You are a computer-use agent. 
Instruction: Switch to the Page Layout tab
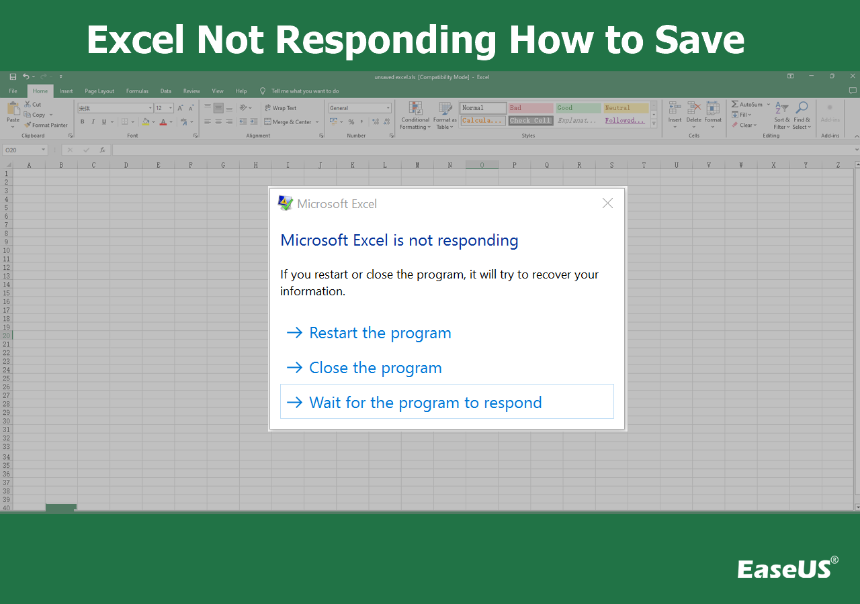(x=99, y=91)
